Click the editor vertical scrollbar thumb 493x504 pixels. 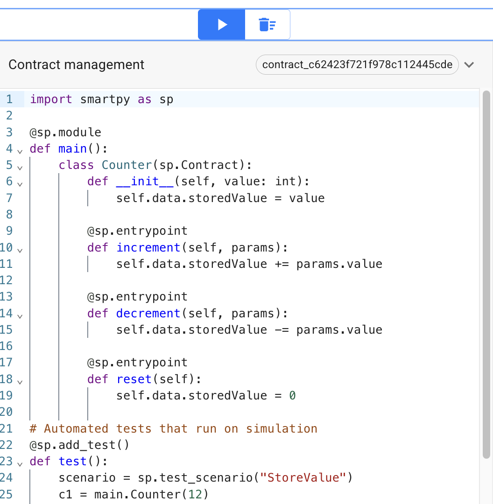(486, 275)
